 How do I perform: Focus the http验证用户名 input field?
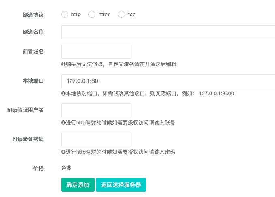[x=96, y=110]
